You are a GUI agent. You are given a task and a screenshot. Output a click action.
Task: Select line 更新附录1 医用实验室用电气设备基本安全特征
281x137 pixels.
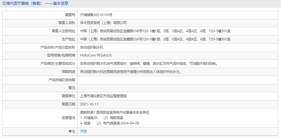115,113
